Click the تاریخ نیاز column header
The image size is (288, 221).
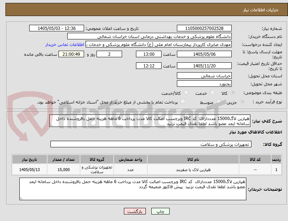coord(30,159)
